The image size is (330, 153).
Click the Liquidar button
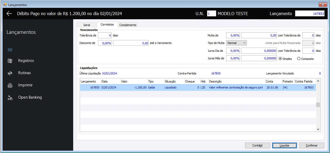tap(284, 145)
